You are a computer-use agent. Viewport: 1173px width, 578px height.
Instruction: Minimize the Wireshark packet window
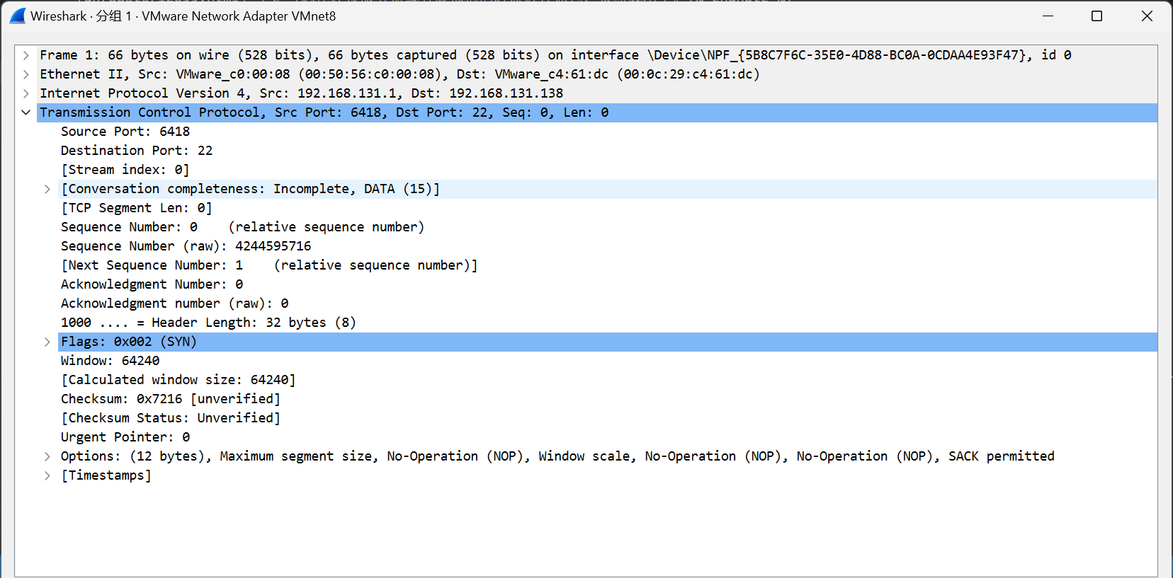click(1048, 16)
